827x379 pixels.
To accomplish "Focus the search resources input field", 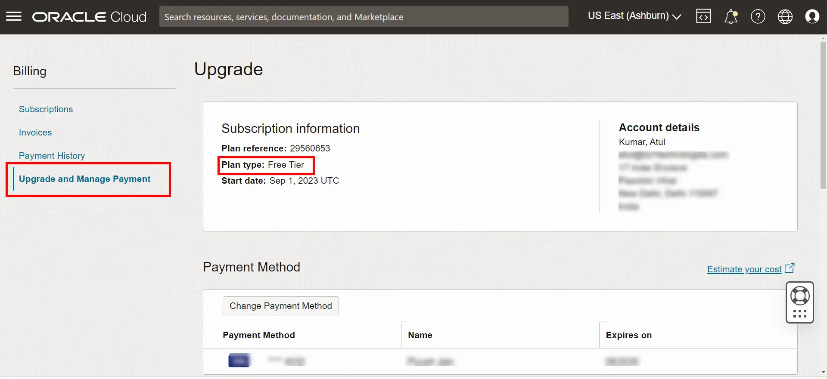I will 364,17.
